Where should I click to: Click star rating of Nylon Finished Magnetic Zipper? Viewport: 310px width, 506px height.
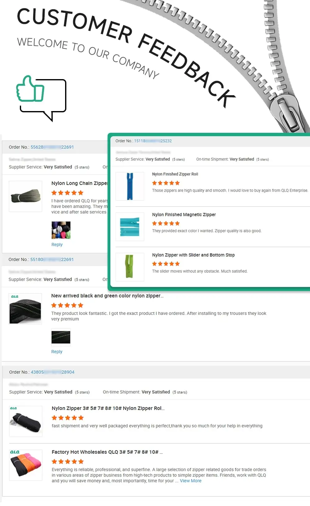[166, 223]
